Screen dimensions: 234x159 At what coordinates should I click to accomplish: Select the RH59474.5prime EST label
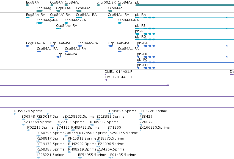(28, 111)
